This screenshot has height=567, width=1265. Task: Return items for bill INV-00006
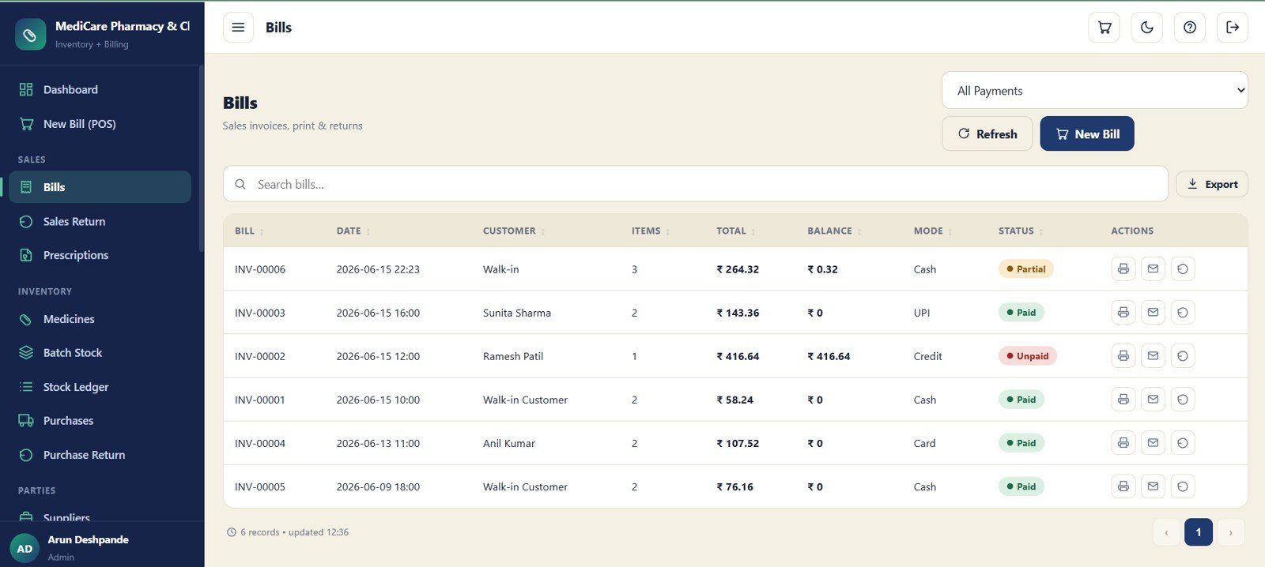coord(1183,269)
